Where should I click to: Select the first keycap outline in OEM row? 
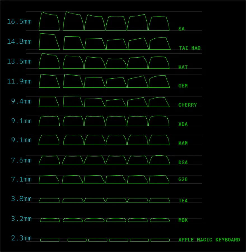(49, 81)
